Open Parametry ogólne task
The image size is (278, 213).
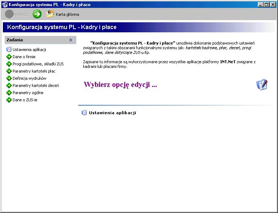(x=28, y=93)
